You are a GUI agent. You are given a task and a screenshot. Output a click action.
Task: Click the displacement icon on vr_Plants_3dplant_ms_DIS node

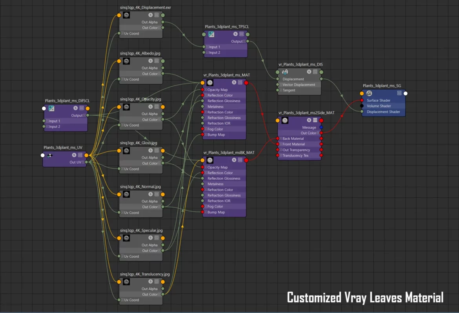(x=285, y=72)
